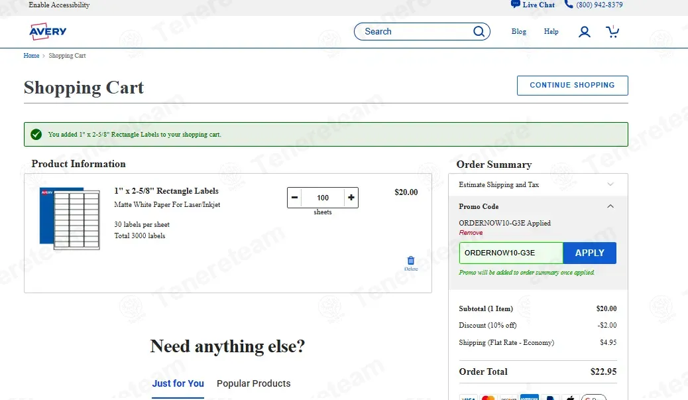This screenshot has height=400, width=688.
Task: Click the Discount (10% off) line
Action: [x=538, y=325]
